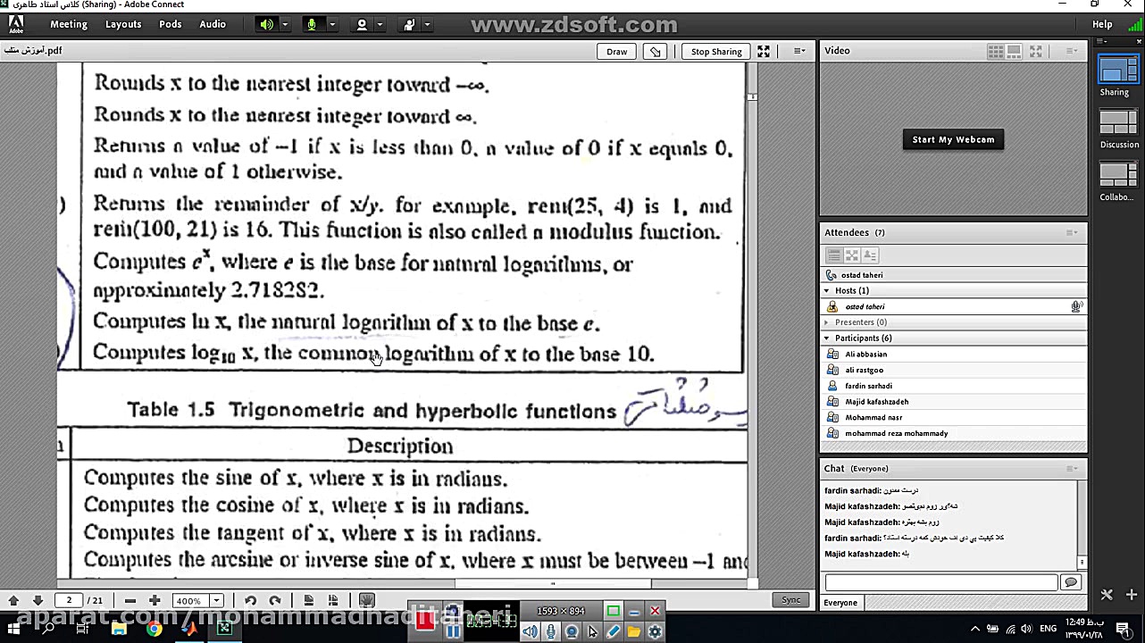Viewport: 1145px width, 643px height.
Task: Toggle the webcam icon in top bar
Action: 362,24
